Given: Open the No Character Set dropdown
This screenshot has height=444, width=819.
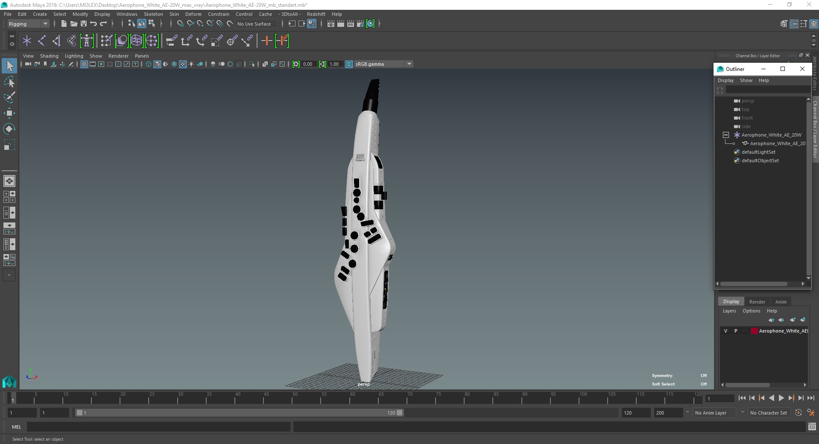Looking at the screenshot, I should [x=770, y=413].
